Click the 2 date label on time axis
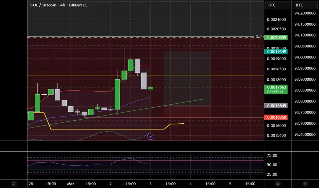Image resolution: width=319 pixels, height=188 pixels. pos(111,184)
